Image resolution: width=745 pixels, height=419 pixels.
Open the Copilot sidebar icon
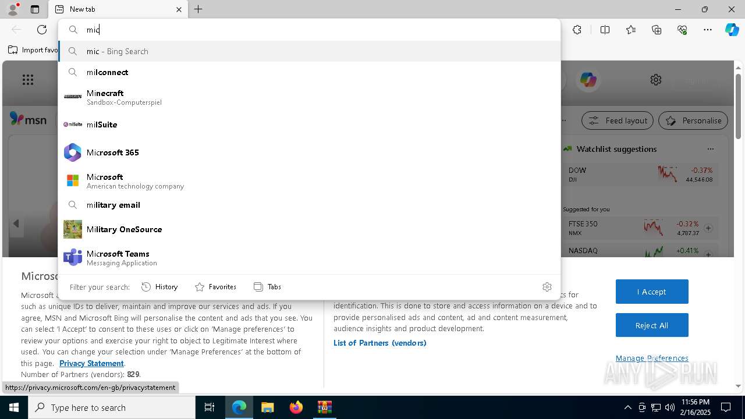[x=732, y=30]
